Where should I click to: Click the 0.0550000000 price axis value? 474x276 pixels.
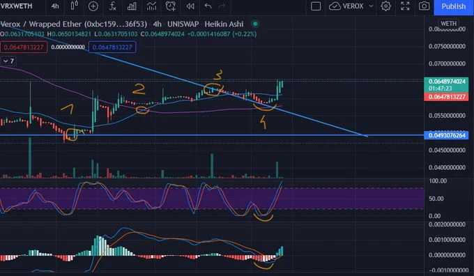point(447,116)
